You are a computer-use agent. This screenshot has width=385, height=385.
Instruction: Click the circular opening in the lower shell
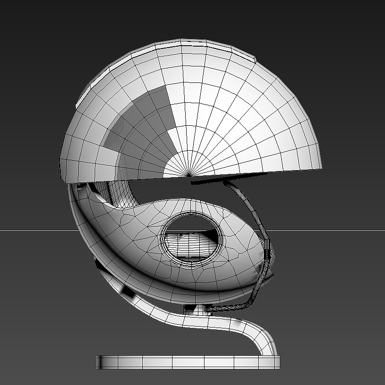coord(192,239)
